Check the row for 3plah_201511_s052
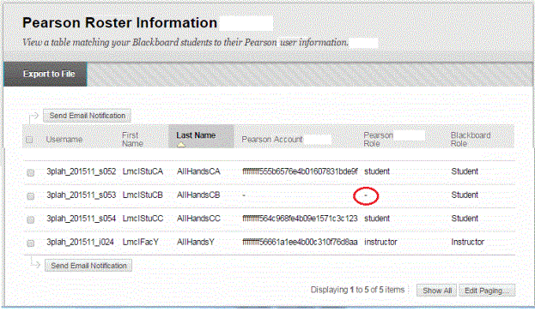This screenshot has width=535, height=312. click(31, 172)
